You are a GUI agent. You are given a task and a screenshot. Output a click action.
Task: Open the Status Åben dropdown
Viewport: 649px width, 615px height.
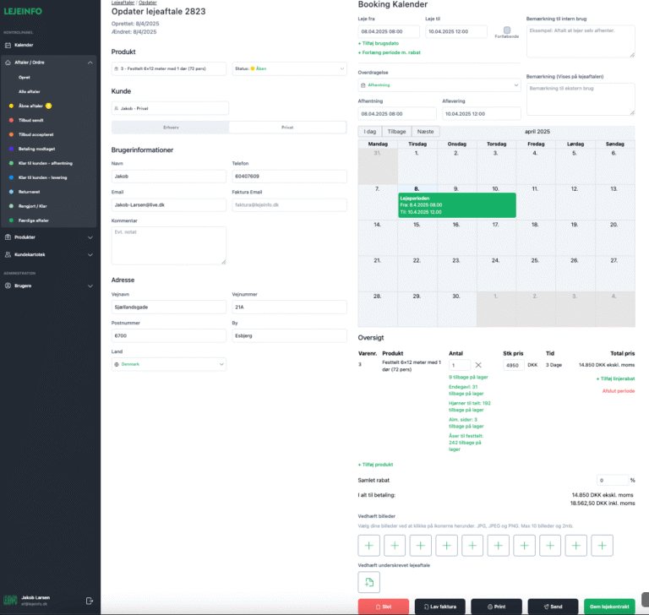(289, 68)
